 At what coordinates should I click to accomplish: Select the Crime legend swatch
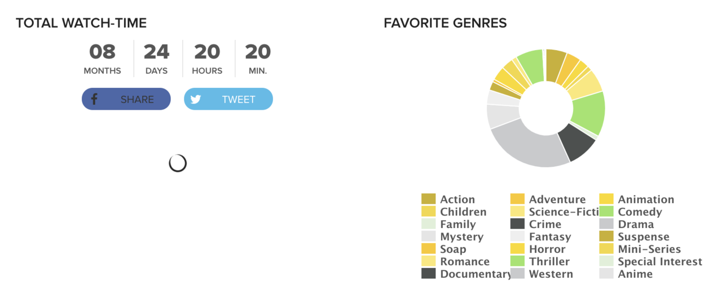click(517, 224)
